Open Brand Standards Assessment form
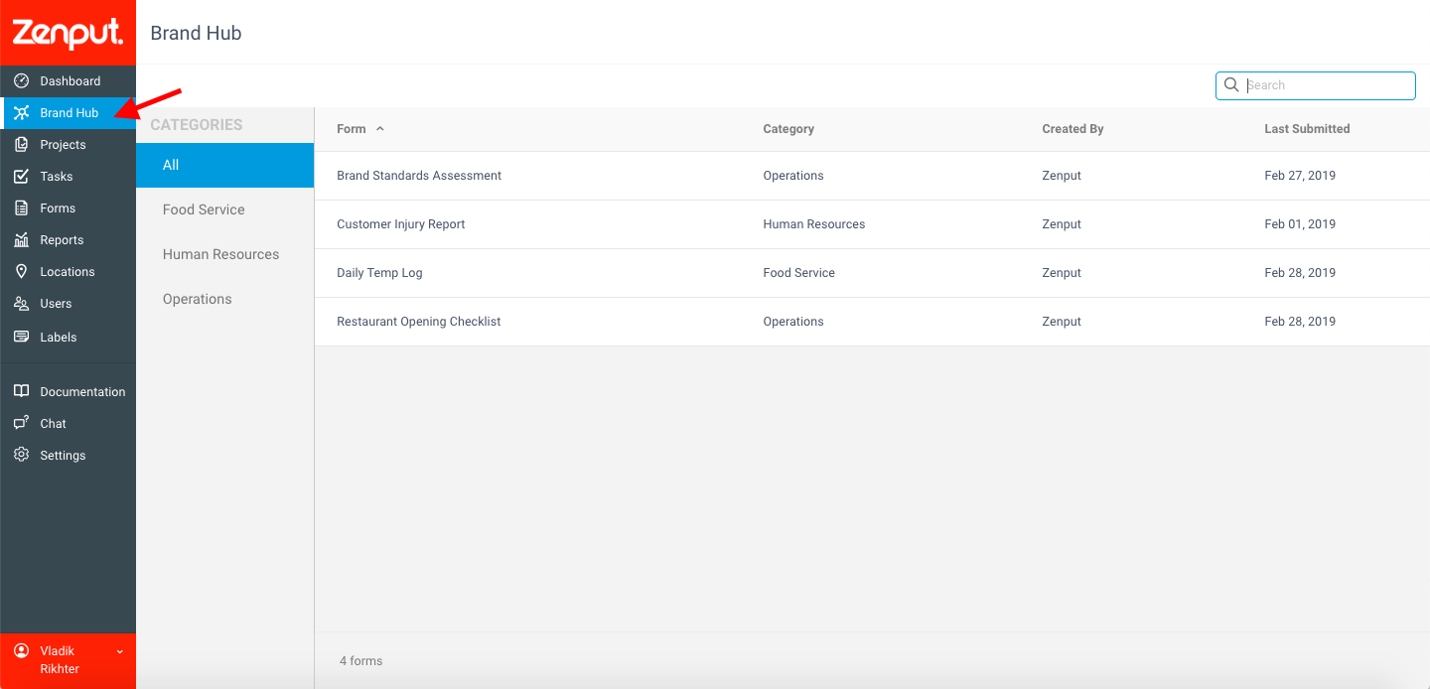 [x=419, y=176]
